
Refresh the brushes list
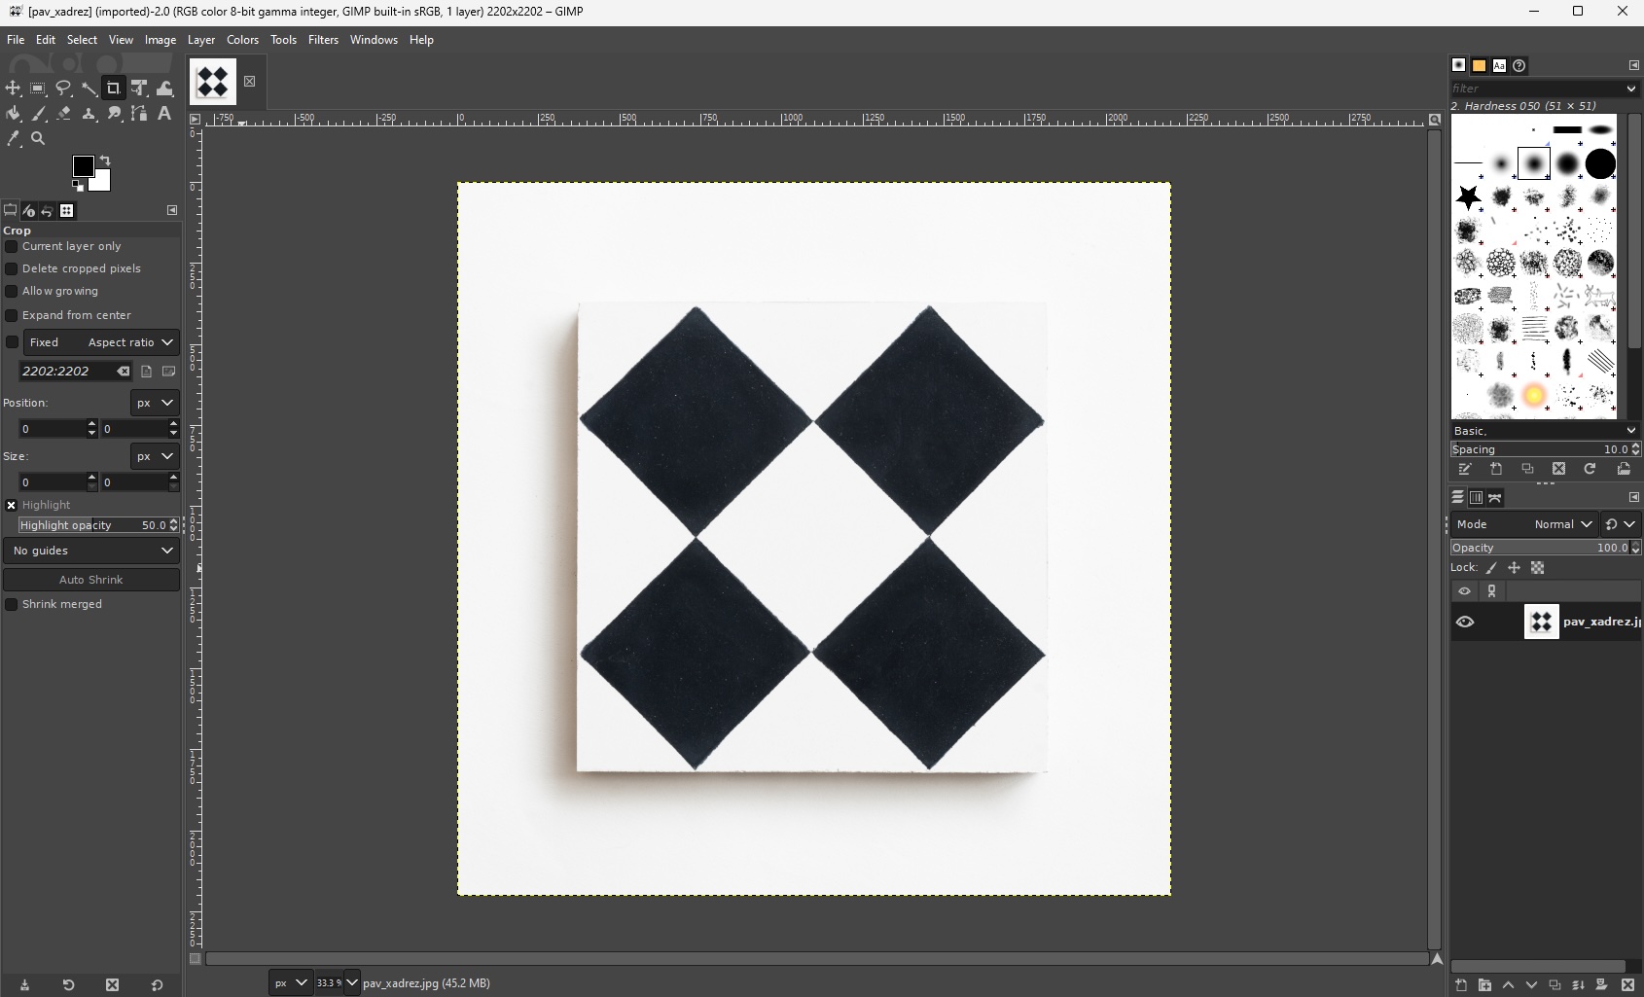(x=1590, y=469)
